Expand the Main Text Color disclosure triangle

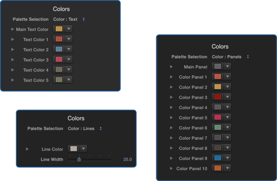click(x=12, y=29)
